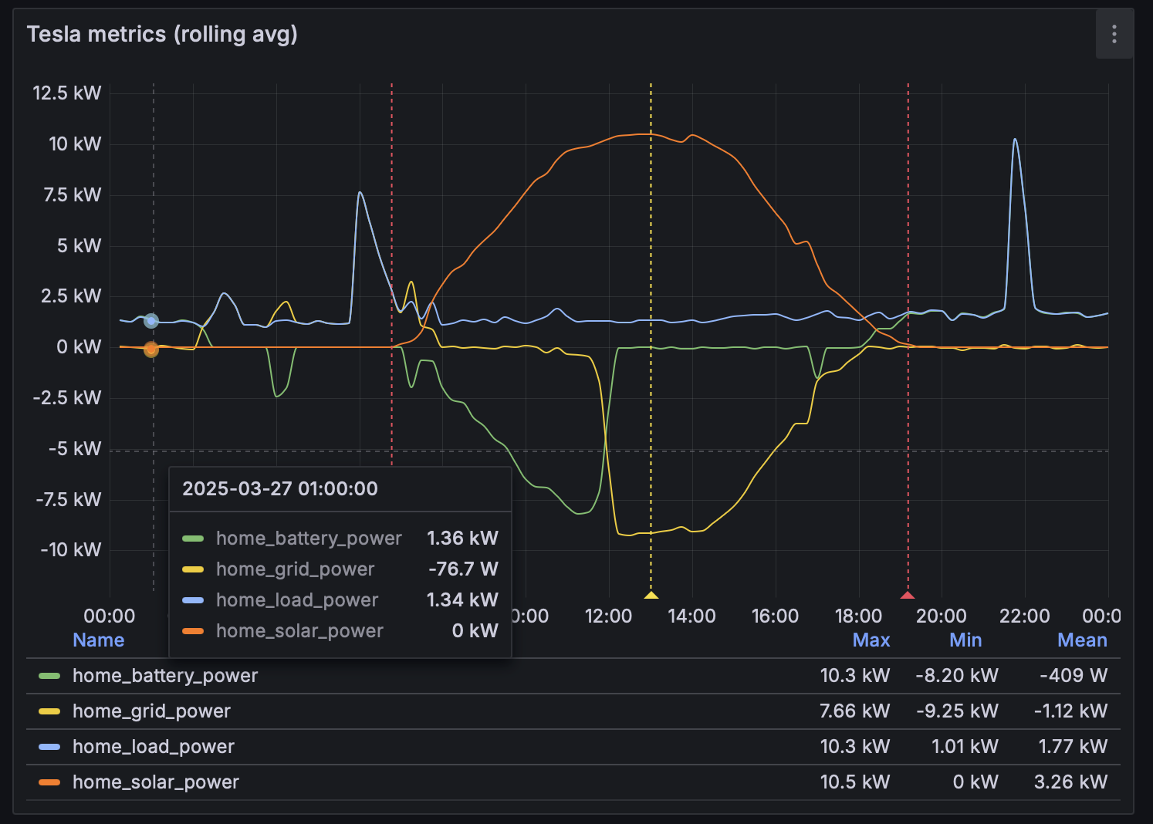Toggle the home_load_power series in the legend

154,747
